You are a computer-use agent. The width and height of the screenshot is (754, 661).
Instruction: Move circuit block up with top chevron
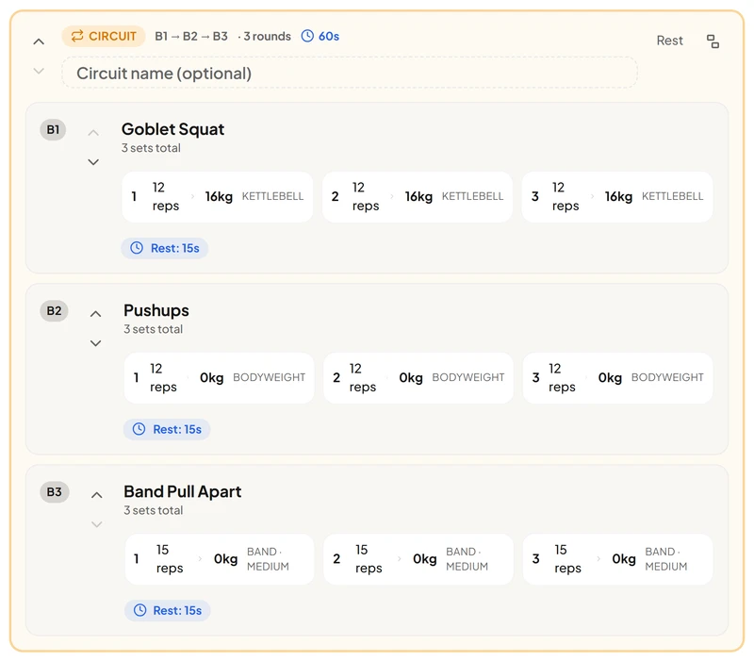pyautogui.click(x=39, y=41)
